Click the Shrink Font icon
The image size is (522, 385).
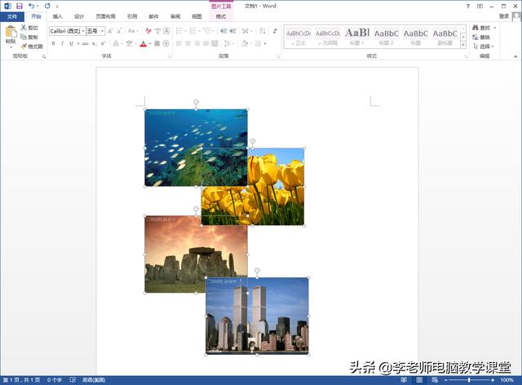(120, 31)
